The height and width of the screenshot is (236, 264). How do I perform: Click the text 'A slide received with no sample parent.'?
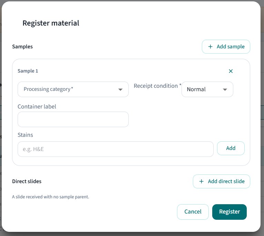(x=50, y=197)
